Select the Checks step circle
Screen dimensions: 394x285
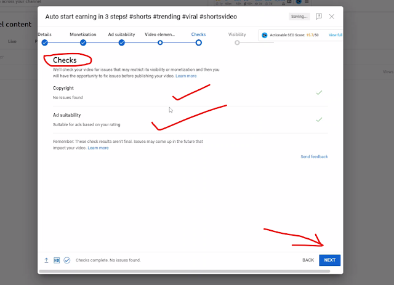tap(198, 42)
